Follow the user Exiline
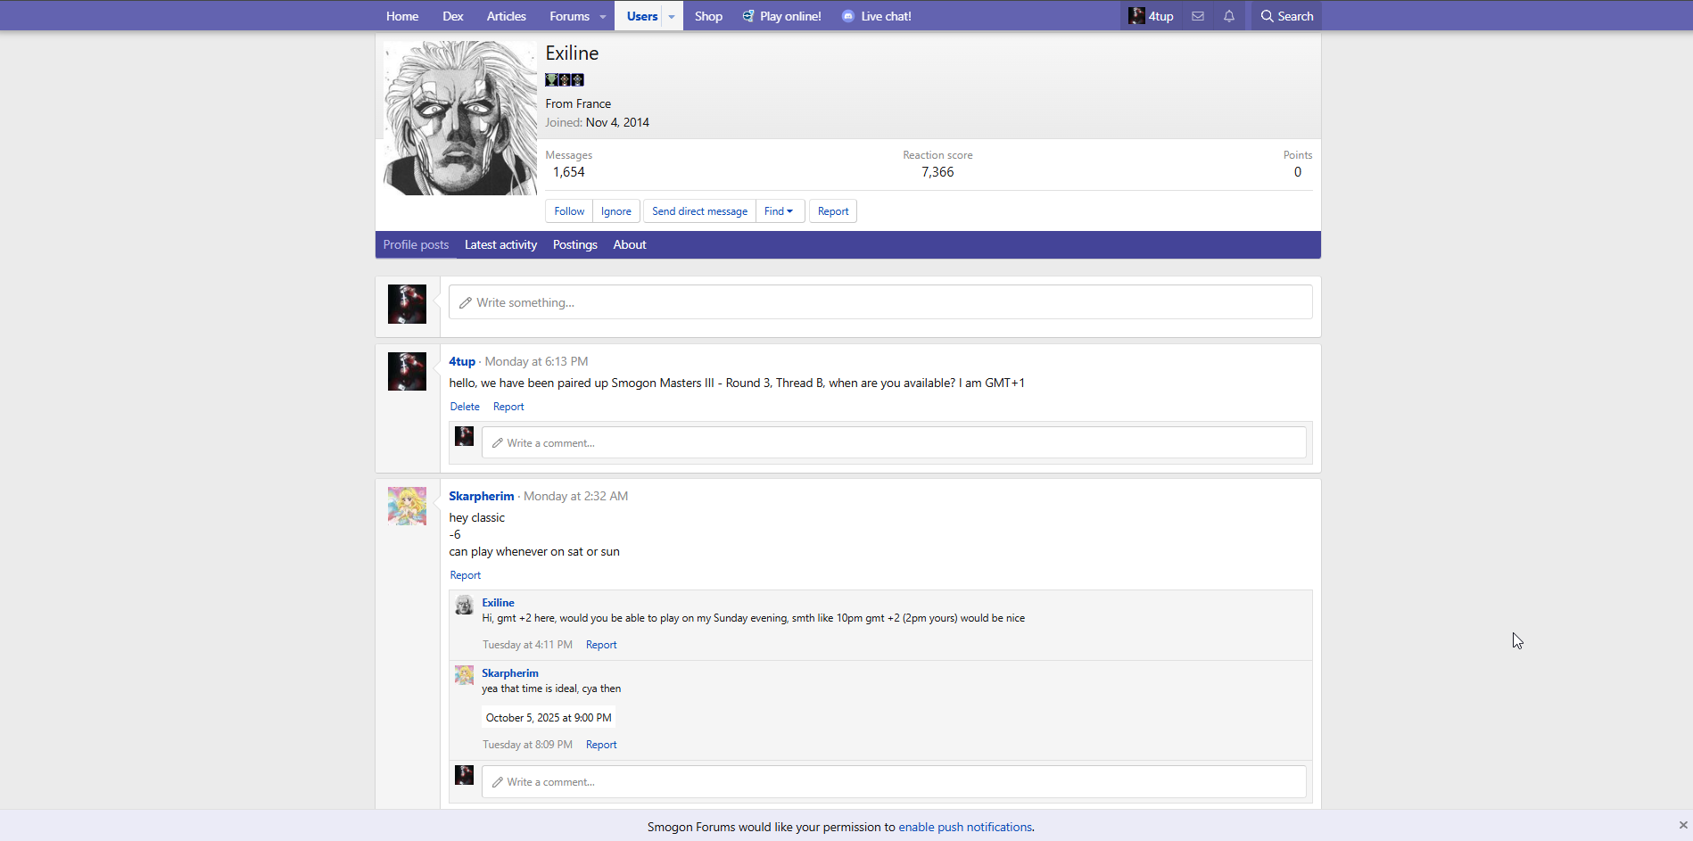This screenshot has width=1693, height=841. click(569, 211)
